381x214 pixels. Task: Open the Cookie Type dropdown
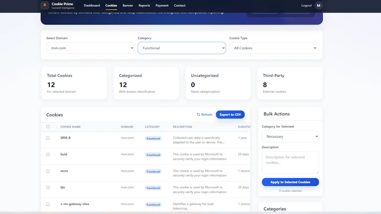click(x=273, y=48)
